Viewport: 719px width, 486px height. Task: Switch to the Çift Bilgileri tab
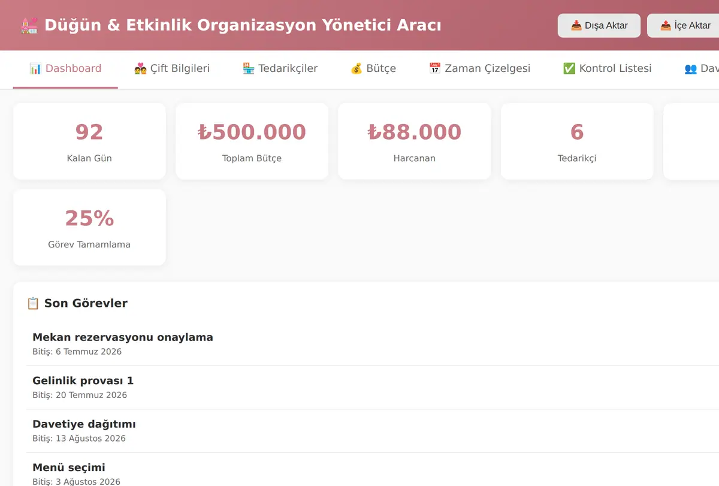tap(172, 69)
